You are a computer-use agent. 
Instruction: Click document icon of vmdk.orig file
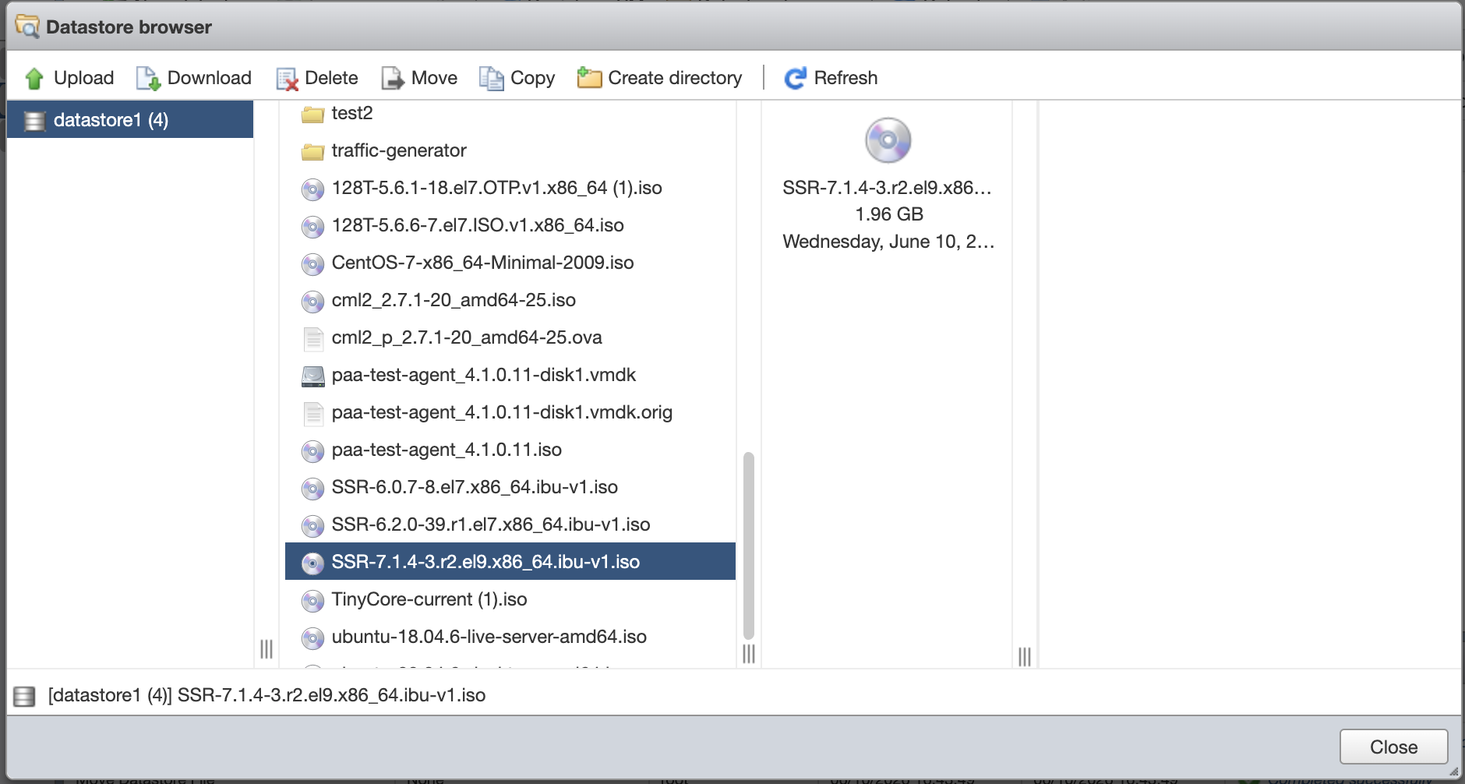pyautogui.click(x=312, y=413)
